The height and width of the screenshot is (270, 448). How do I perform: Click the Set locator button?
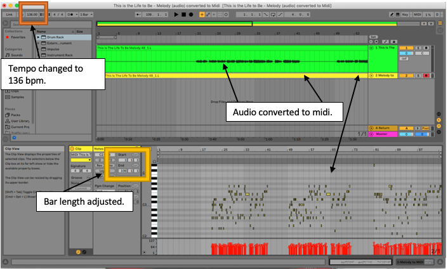[373, 37]
